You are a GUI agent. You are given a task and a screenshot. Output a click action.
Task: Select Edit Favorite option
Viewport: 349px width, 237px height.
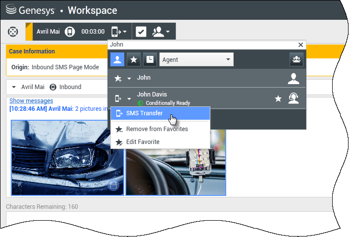143,142
